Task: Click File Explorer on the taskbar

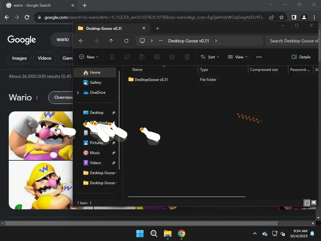Action: (x=168, y=233)
